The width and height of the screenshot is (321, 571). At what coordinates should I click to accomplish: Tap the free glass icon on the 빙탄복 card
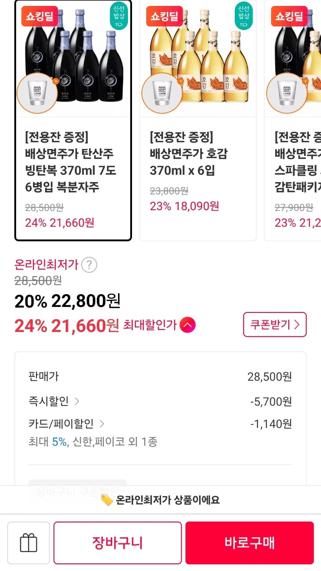37,93
